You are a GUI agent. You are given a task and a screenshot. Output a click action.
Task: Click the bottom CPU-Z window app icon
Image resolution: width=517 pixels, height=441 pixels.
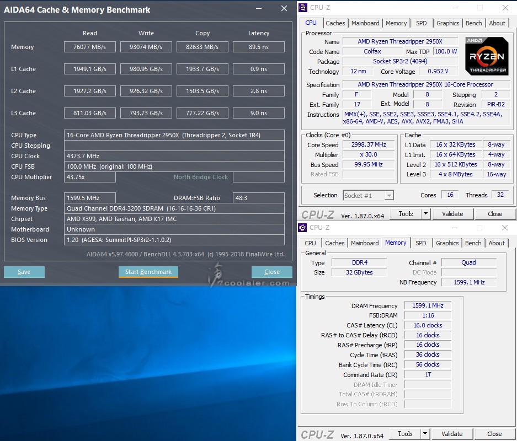(302, 228)
